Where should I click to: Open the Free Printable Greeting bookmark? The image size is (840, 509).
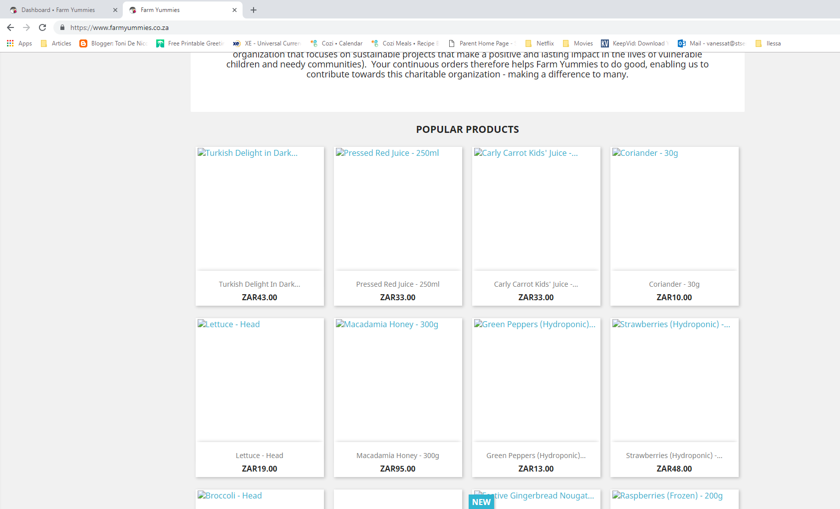coord(190,43)
